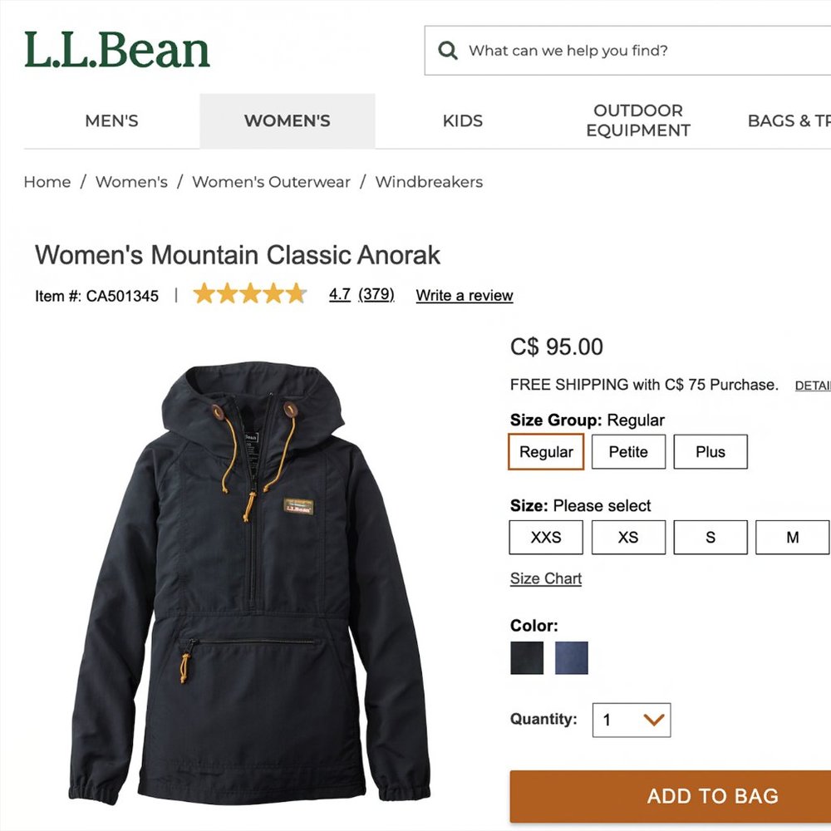This screenshot has width=831, height=831.
Task: Open the KIDS section
Action: point(462,120)
